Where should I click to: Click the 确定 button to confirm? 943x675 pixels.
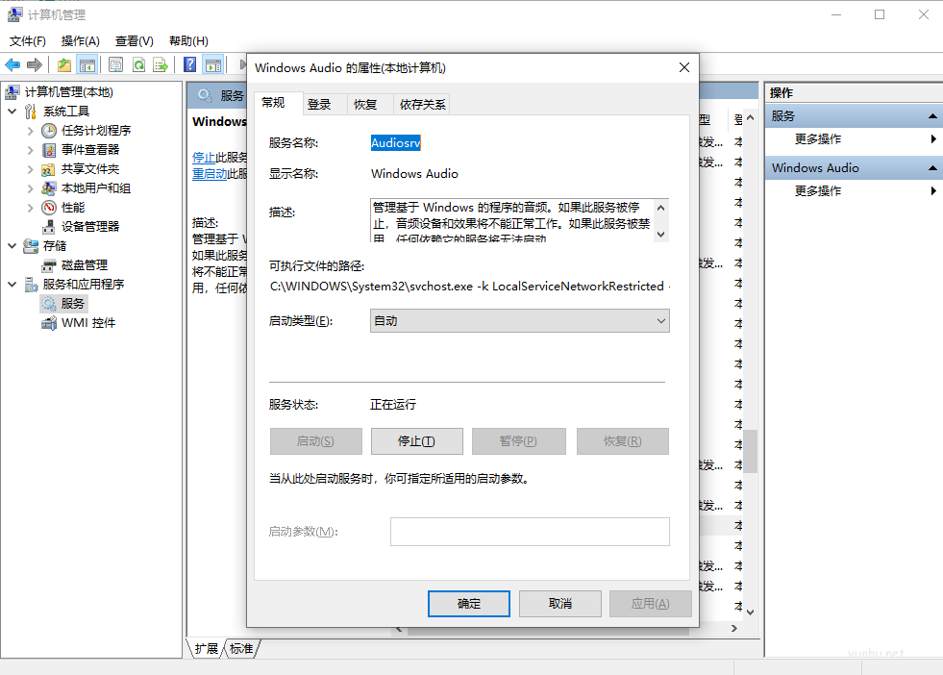[x=468, y=603]
